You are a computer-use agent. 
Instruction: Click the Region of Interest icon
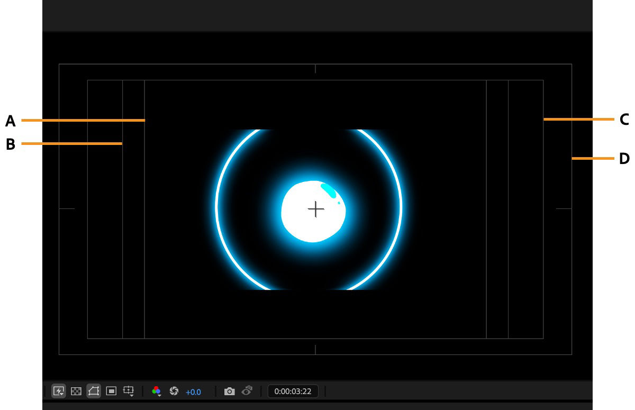point(111,391)
